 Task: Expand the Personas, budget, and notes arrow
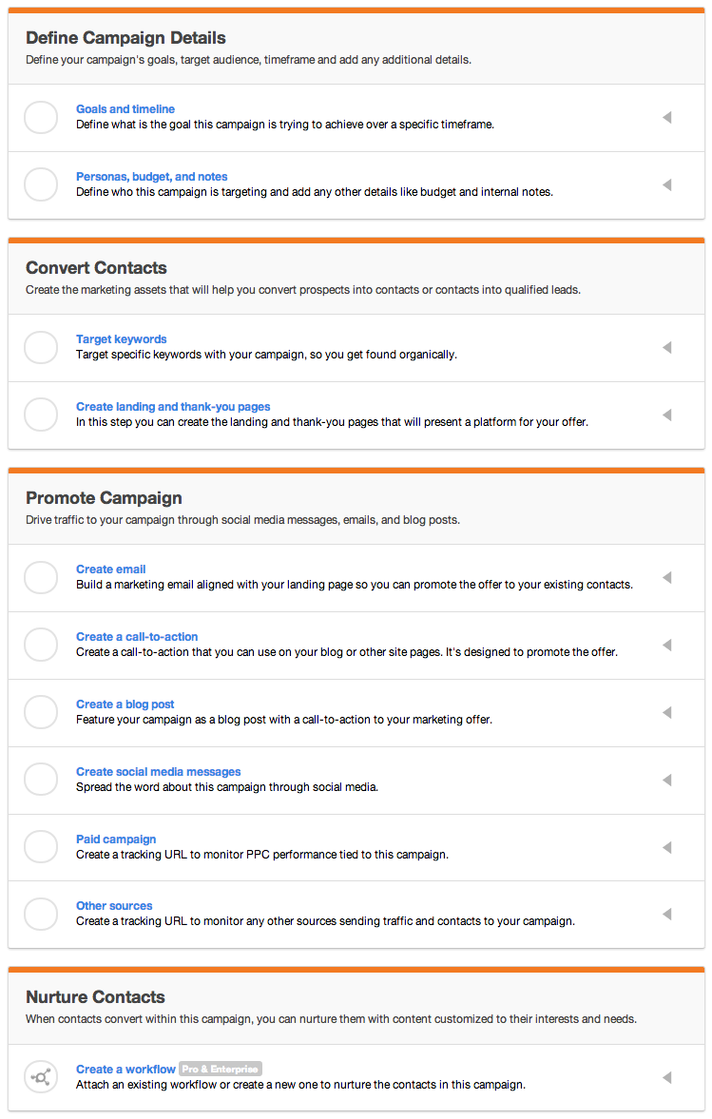pos(667,184)
